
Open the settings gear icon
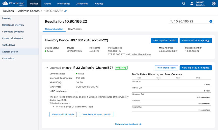click(213, 4)
